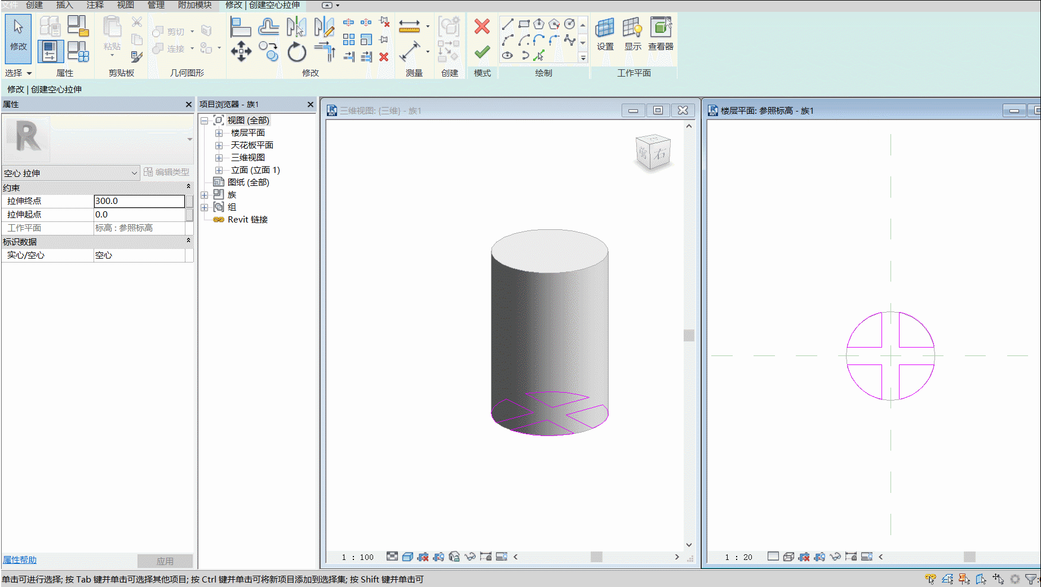Select the Align tool icon

point(241,26)
